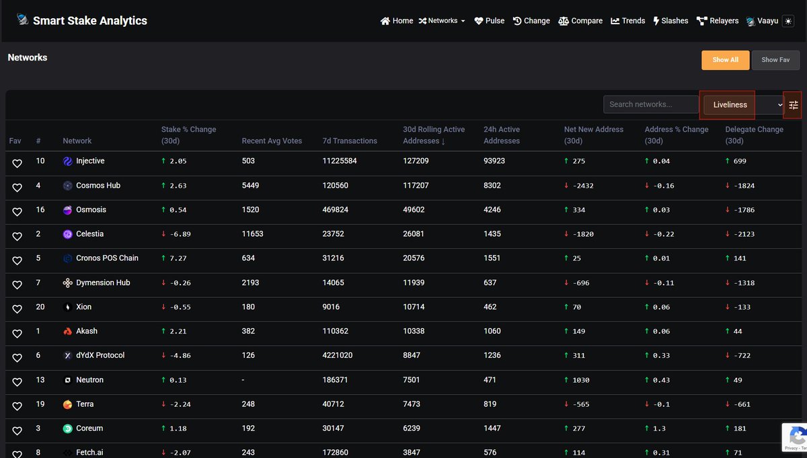807x458 pixels.
Task: Click the Terra logo icon
Action: (x=67, y=404)
